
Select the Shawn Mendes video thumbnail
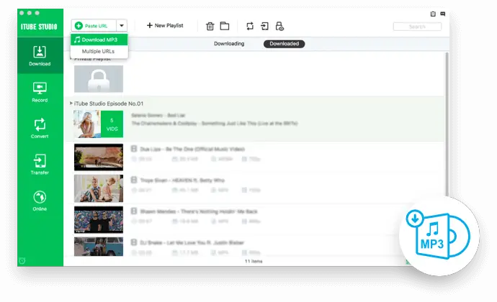click(99, 220)
